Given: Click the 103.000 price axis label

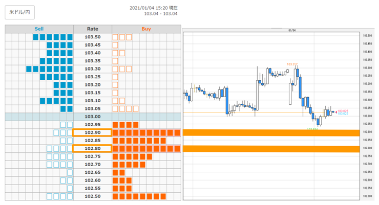Looking at the screenshot, I should click(367, 116).
